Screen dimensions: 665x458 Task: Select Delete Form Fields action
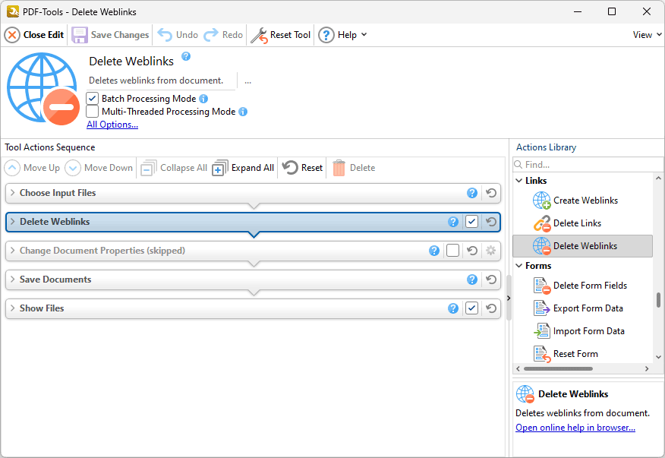pyautogui.click(x=582, y=286)
